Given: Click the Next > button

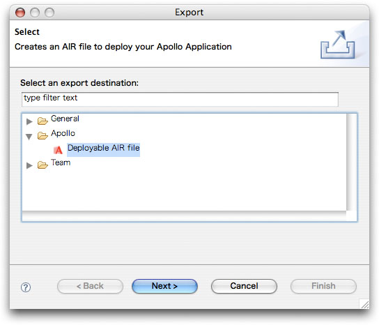Looking at the screenshot, I should tap(164, 286).
